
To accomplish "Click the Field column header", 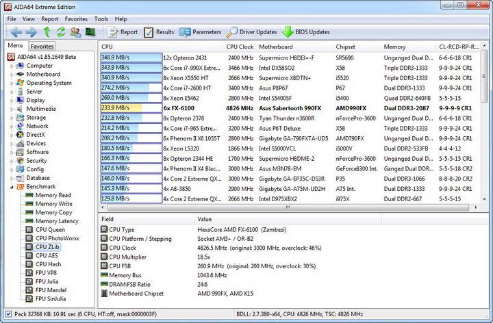I will tap(147, 219).
